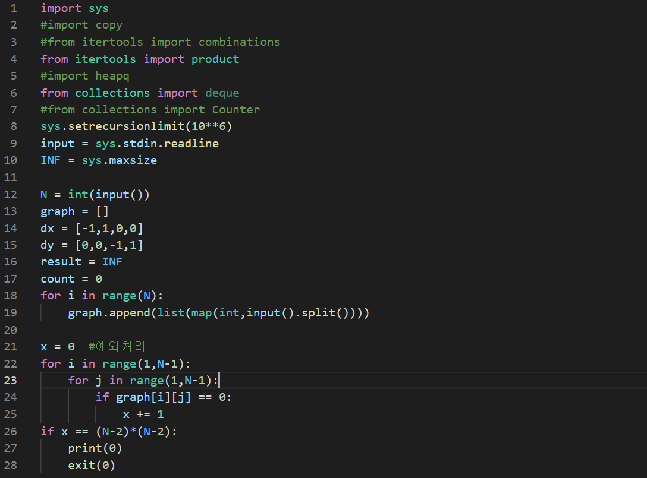Click the commented word 'Counter'

(x=236, y=110)
